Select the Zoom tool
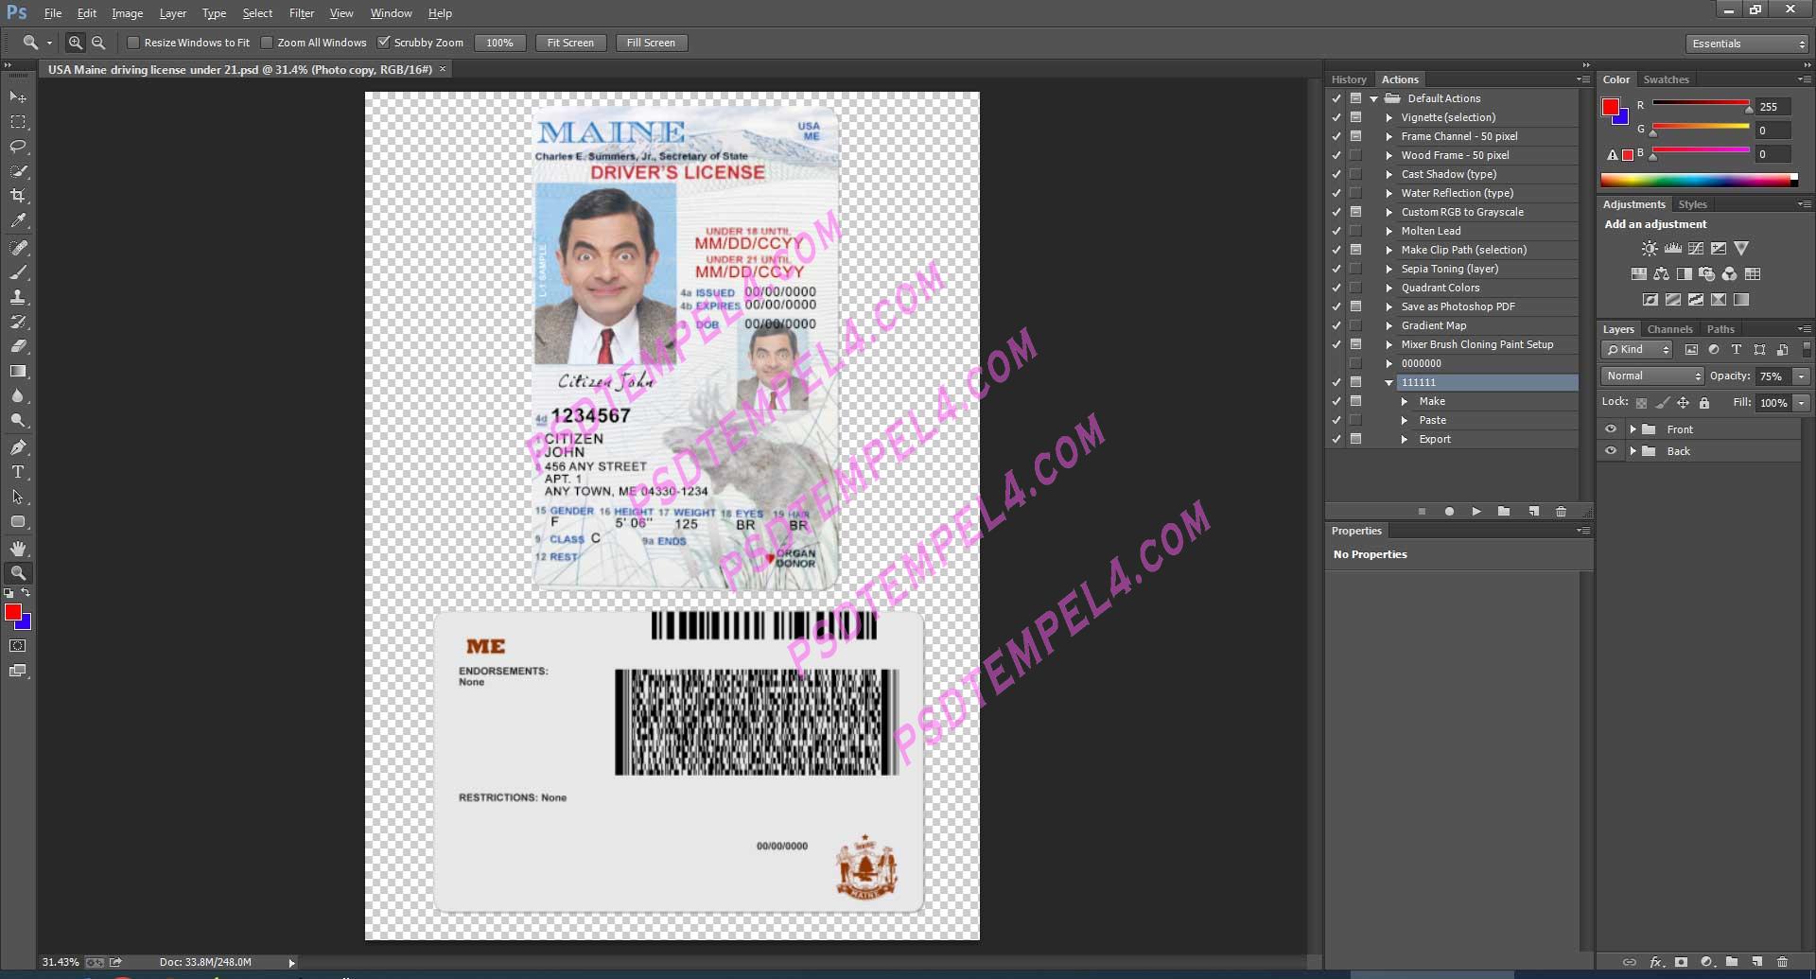Screen dimensions: 1816x979 (x=18, y=572)
